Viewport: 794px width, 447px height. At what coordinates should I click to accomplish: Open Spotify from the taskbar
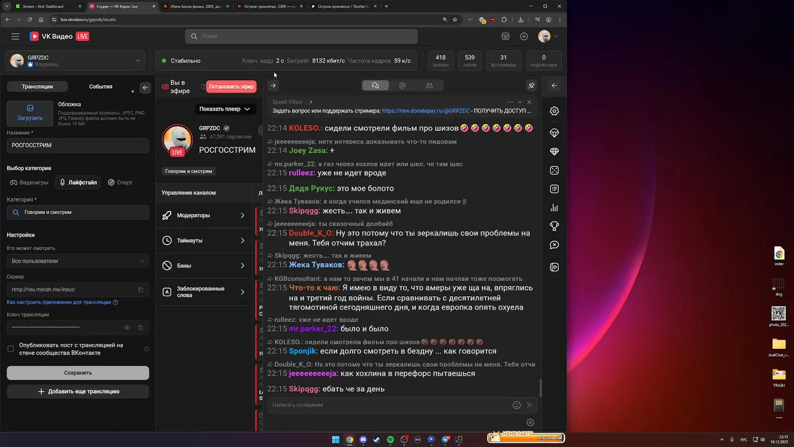coord(390,440)
